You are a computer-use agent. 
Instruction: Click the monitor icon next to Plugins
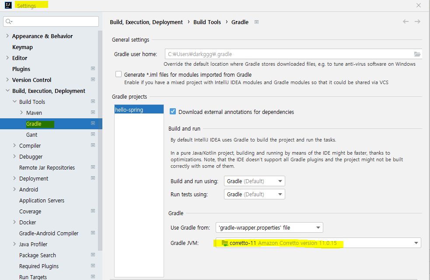click(x=93, y=69)
